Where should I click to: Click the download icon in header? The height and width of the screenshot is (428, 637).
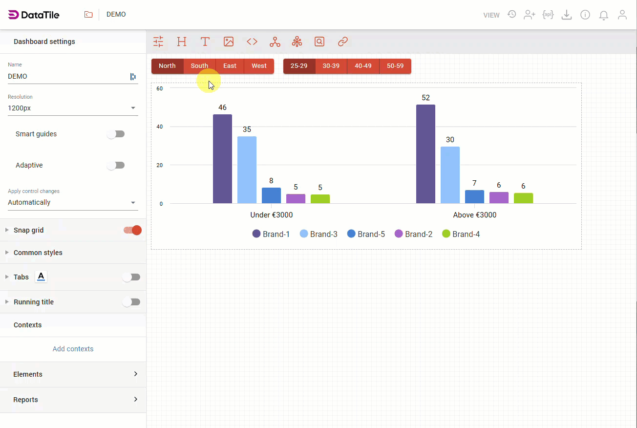pos(567,15)
